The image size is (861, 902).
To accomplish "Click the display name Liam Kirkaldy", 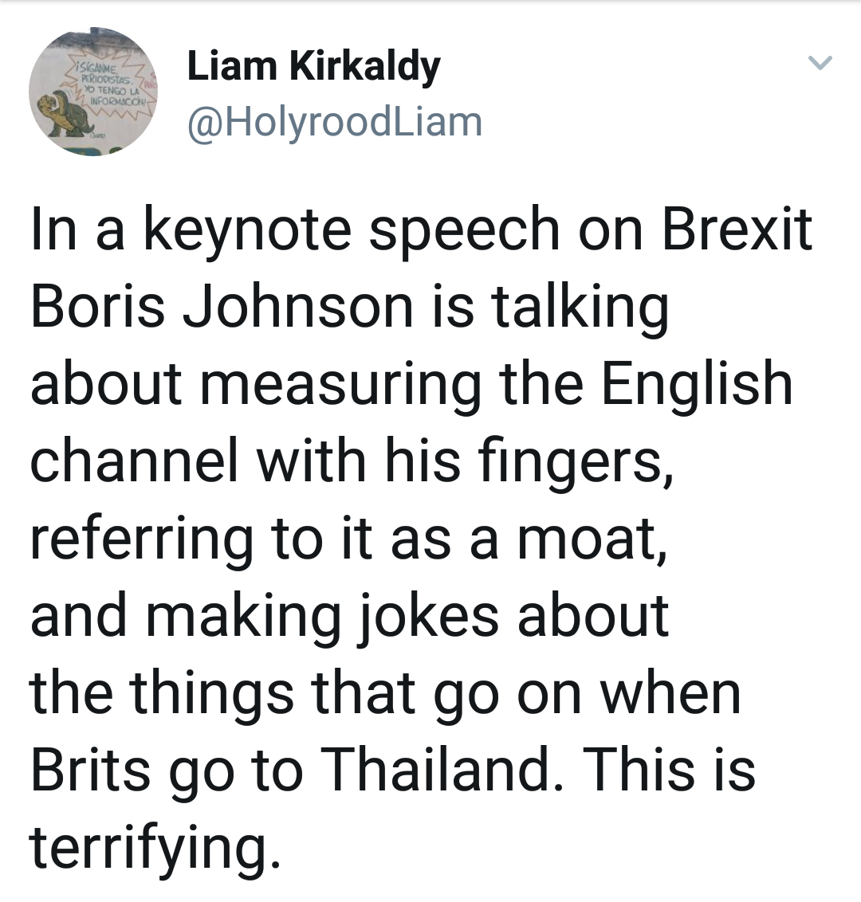I will [313, 67].
